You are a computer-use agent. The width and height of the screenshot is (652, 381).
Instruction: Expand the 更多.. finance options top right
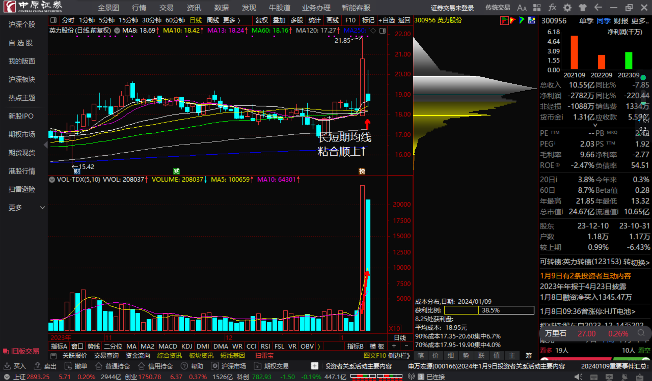click(x=640, y=21)
